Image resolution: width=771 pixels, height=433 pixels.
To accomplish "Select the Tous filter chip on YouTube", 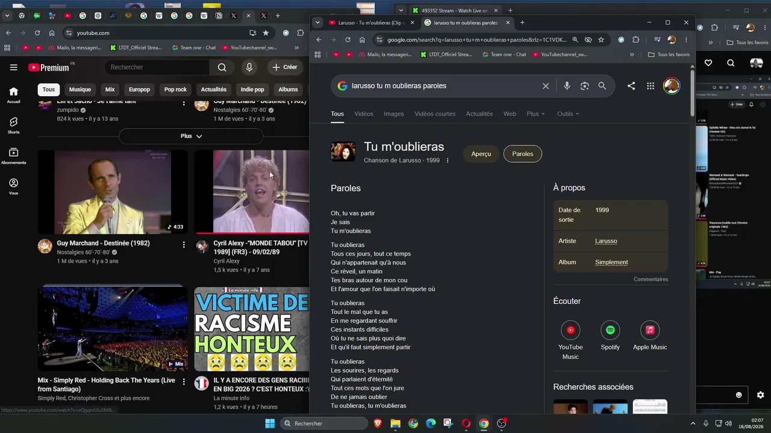I will pyautogui.click(x=49, y=90).
